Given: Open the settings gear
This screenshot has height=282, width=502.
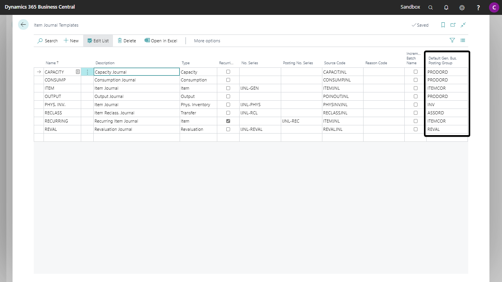Looking at the screenshot, I should [462, 7].
